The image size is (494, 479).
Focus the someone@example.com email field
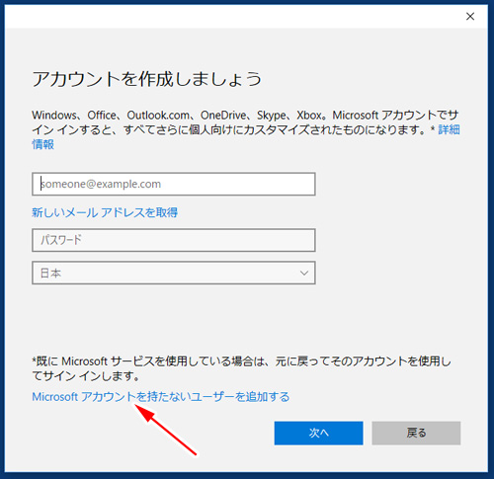(x=174, y=184)
